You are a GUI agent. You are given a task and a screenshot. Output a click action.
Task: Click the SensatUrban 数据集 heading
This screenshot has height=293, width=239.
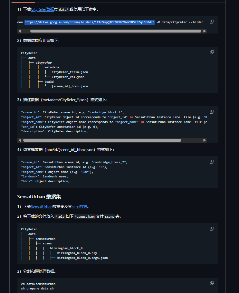(39, 197)
